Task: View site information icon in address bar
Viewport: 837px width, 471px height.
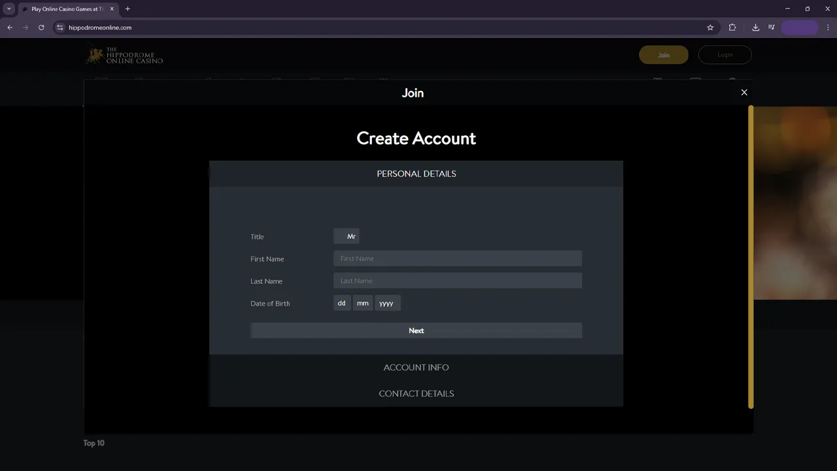Action: (x=60, y=27)
